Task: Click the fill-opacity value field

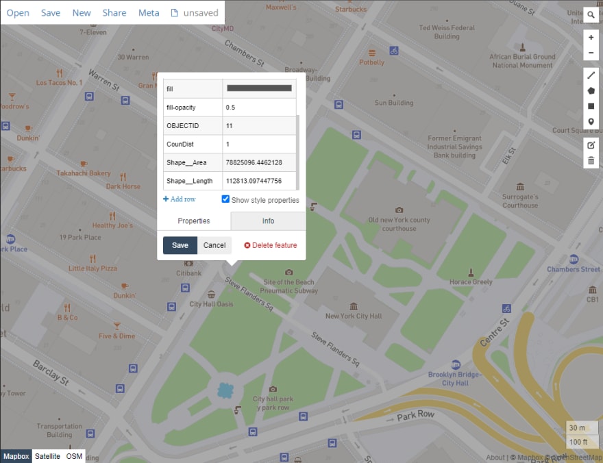Action: (x=259, y=108)
